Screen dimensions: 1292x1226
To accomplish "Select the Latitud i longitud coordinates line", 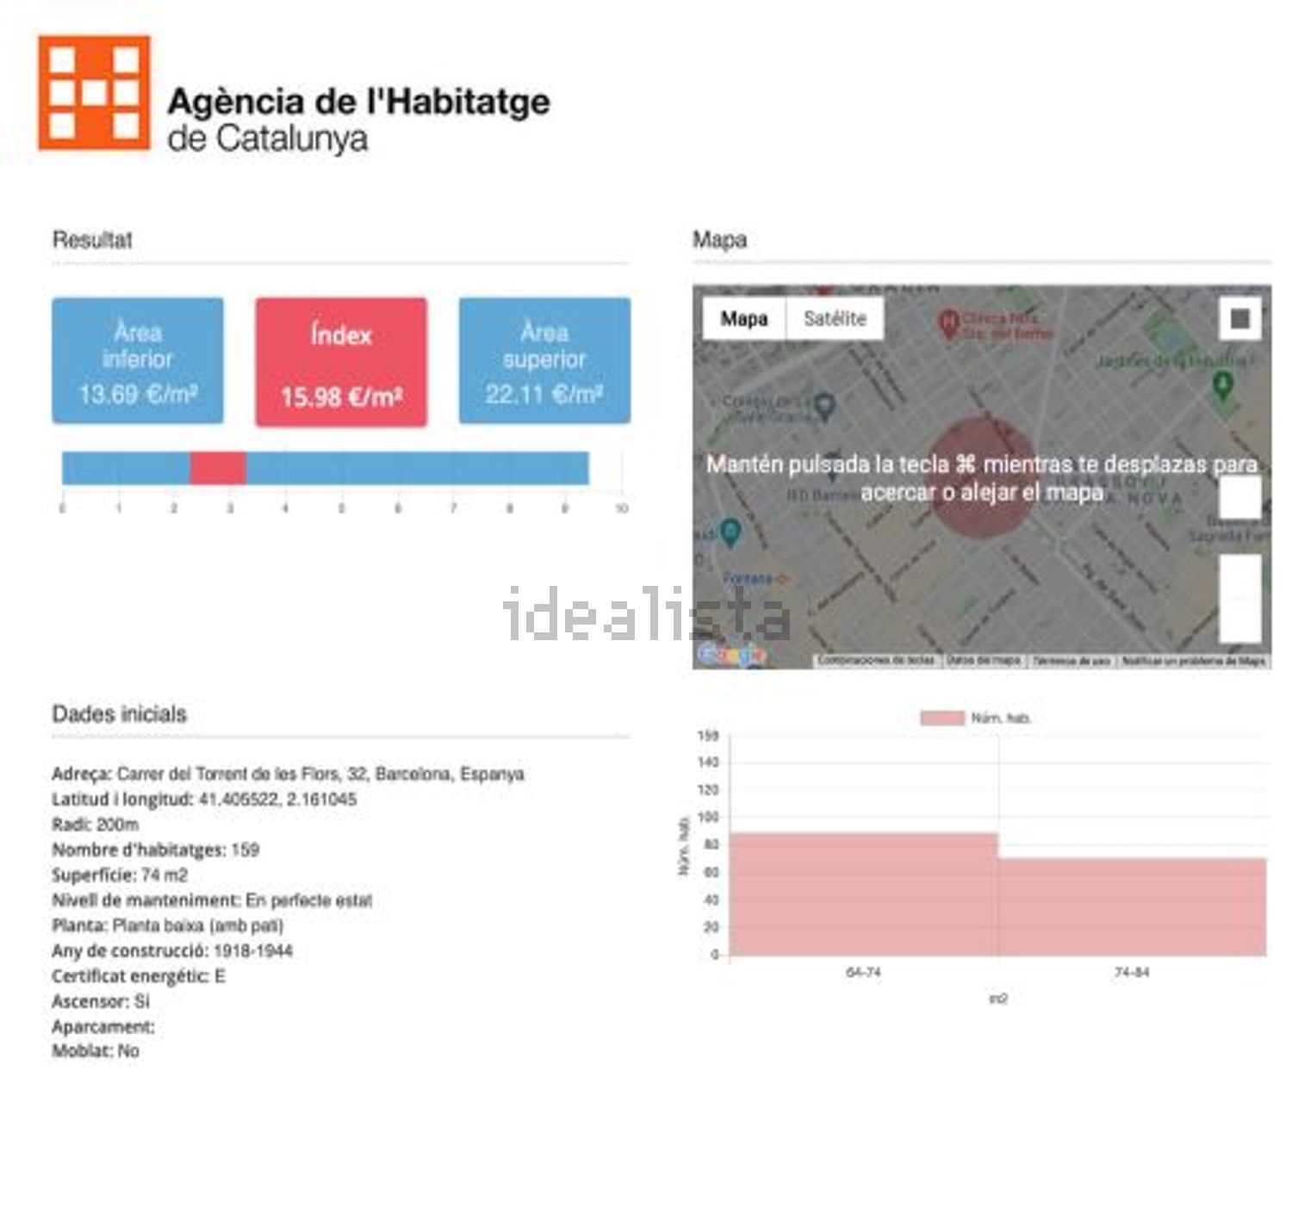I will pos(204,799).
